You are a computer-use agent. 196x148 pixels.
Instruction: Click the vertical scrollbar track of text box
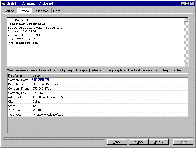pyautogui.click(x=186, y=42)
